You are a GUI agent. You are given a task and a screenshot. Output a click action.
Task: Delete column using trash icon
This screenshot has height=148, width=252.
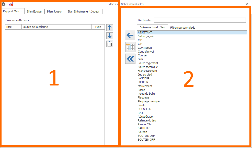pyautogui.click(x=110, y=44)
